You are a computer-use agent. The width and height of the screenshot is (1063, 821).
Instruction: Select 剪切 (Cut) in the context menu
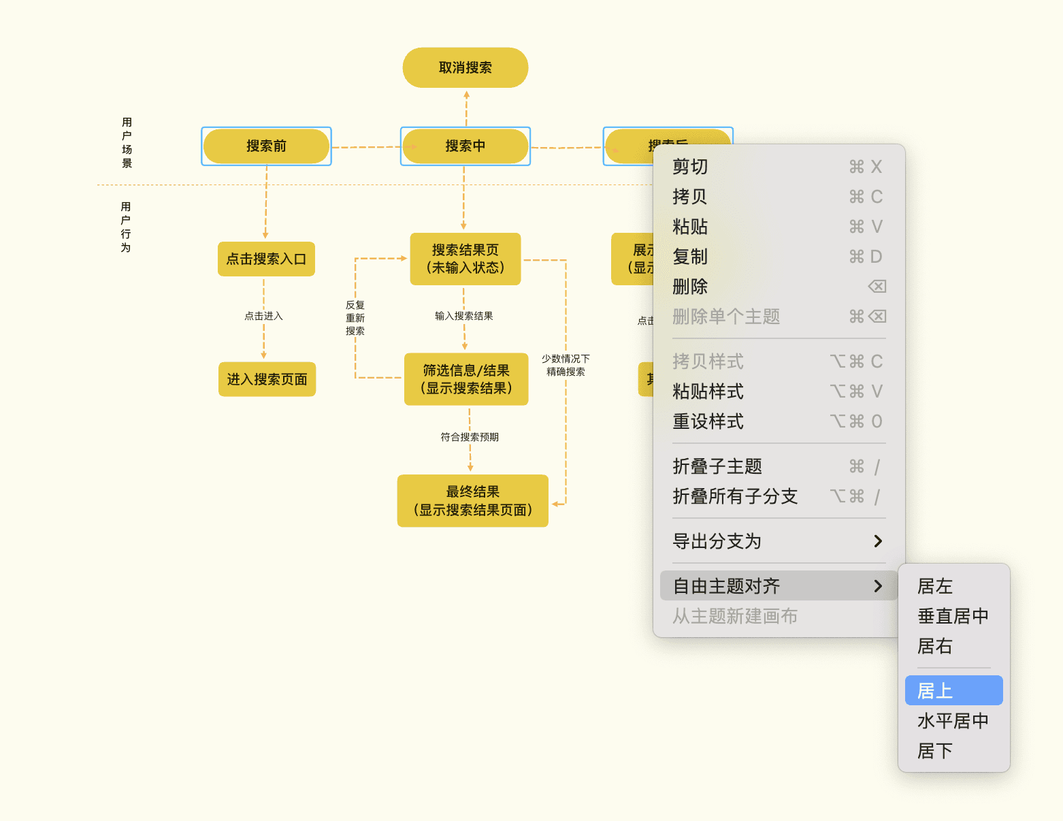pos(689,166)
